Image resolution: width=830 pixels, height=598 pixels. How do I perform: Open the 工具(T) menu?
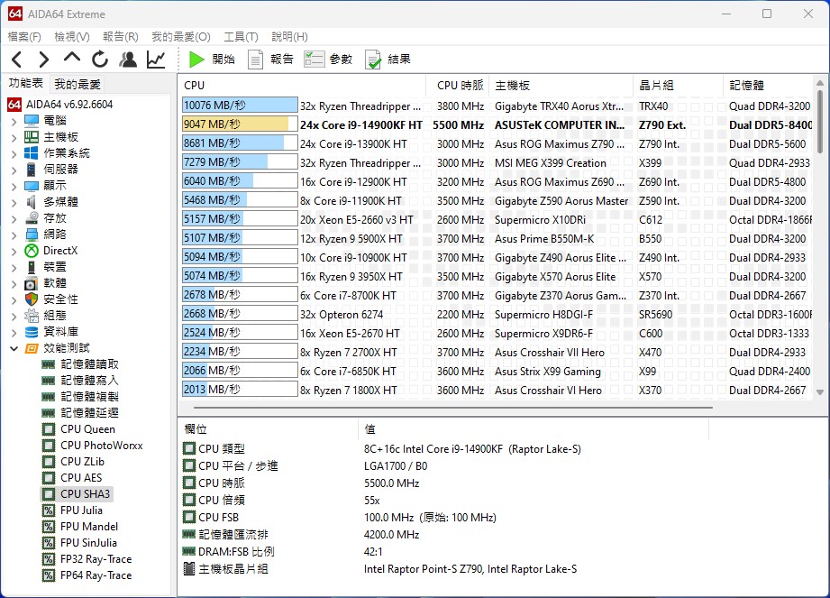click(x=241, y=37)
